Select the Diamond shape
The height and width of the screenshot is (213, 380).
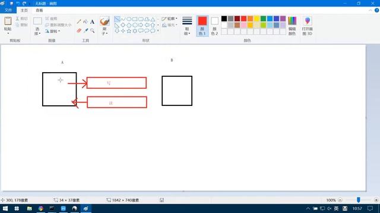[123, 25]
